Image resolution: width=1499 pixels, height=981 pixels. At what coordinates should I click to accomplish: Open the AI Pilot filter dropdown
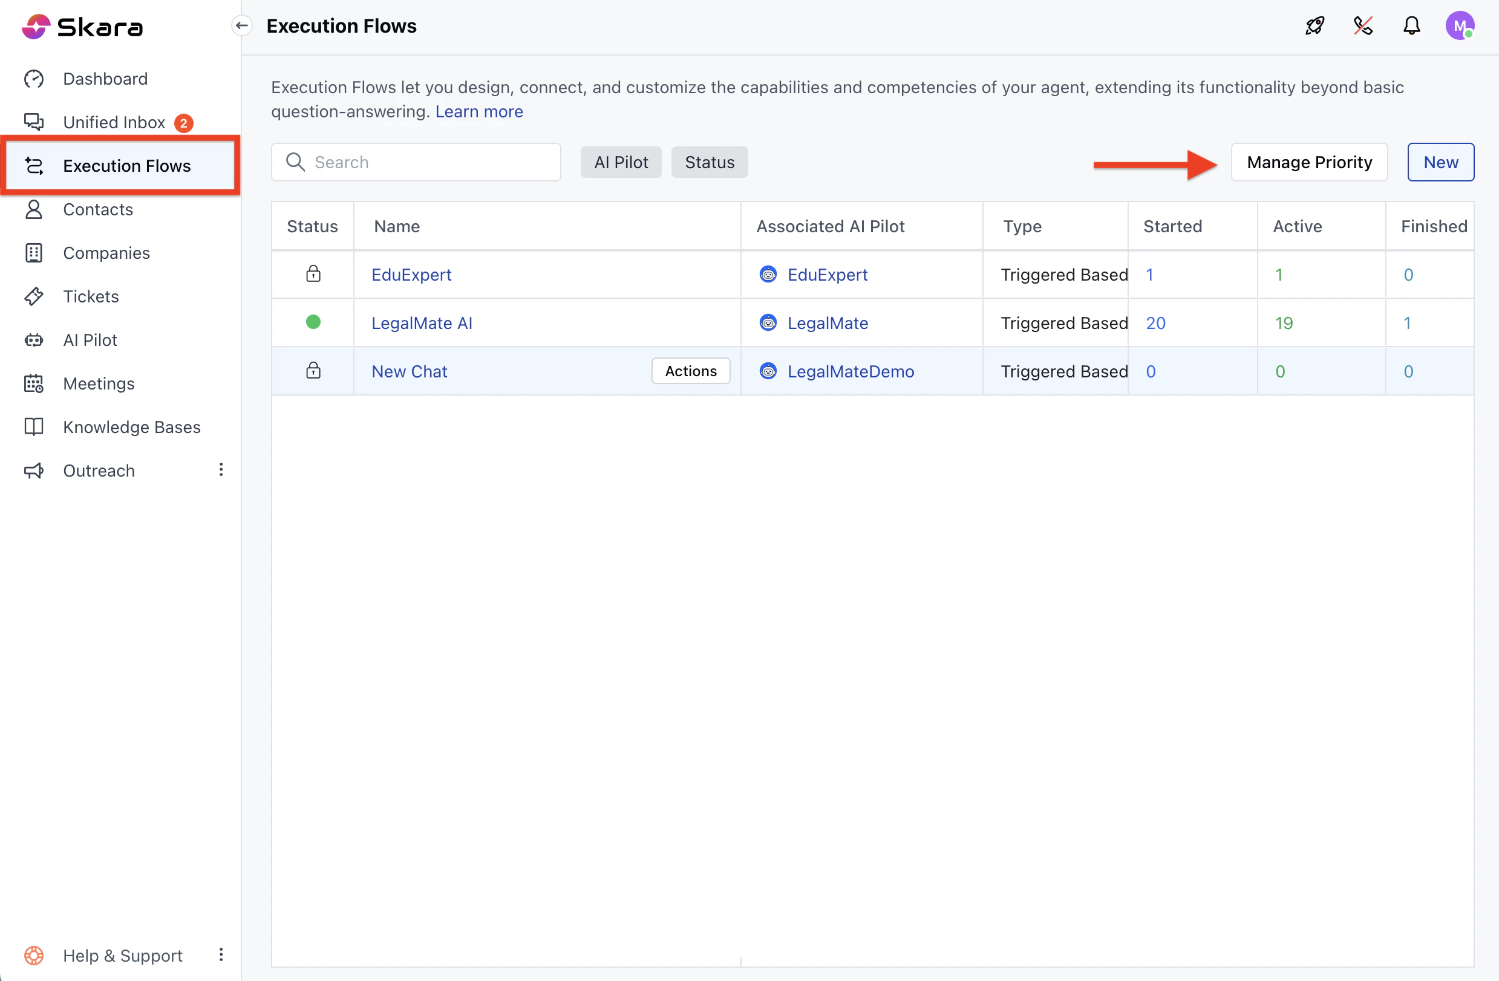click(621, 163)
